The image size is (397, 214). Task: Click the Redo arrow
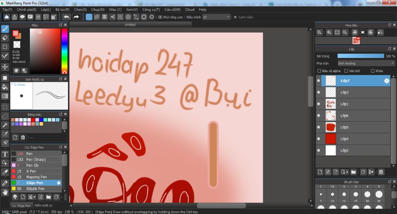coord(76,17)
